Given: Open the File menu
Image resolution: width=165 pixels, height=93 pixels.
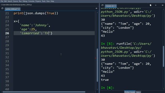Looking at the screenshot, I should tap(2, 1).
